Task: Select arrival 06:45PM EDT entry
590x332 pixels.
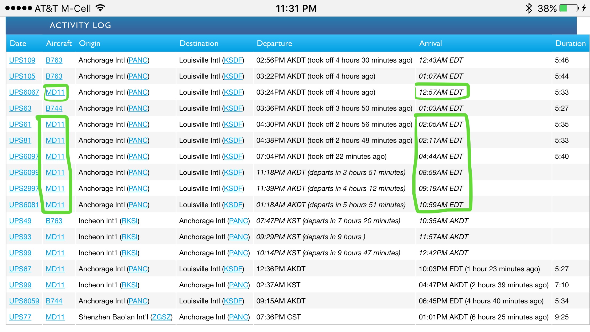Action: pos(481,301)
